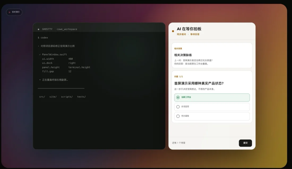Click the line 你的回答：按当前原生工作台重画。
Viewport: 292px width, 169px height.
click(192, 64)
